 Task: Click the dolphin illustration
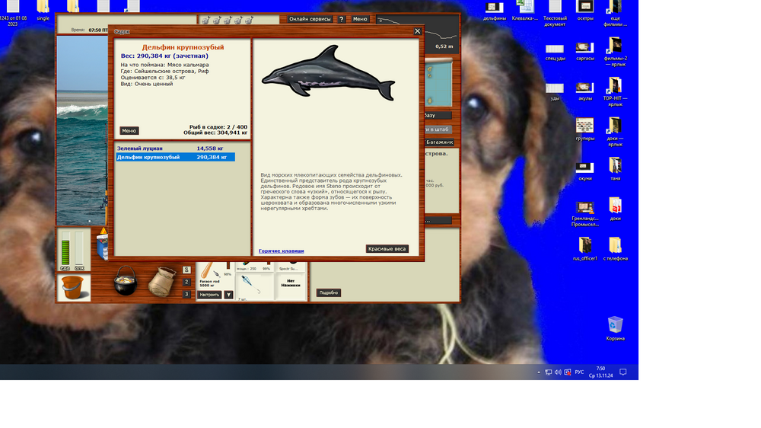click(329, 73)
